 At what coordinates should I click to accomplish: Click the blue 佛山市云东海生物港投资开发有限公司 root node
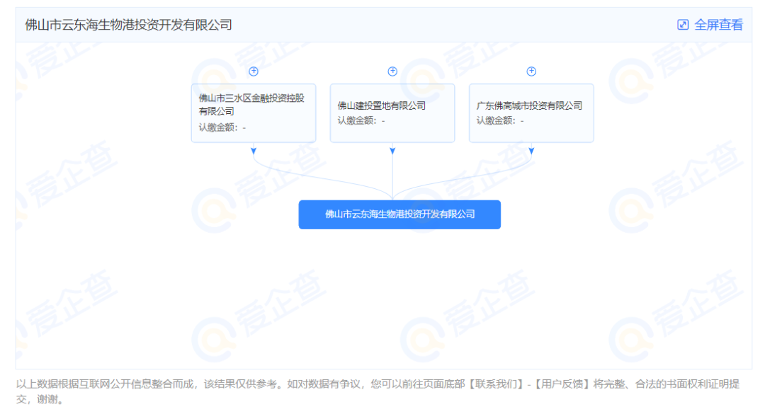(399, 214)
